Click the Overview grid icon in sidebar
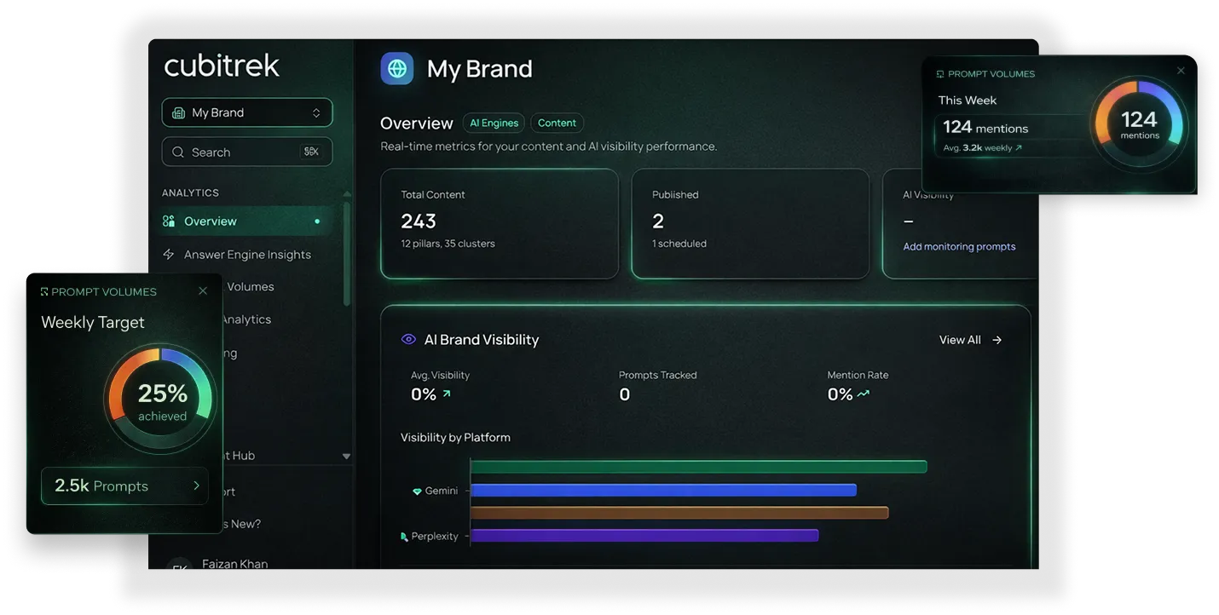Image resolution: width=1219 pixels, height=615 pixels. (x=169, y=221)
